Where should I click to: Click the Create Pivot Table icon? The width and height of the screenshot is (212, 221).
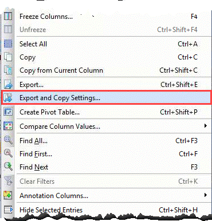click(8, 112)
